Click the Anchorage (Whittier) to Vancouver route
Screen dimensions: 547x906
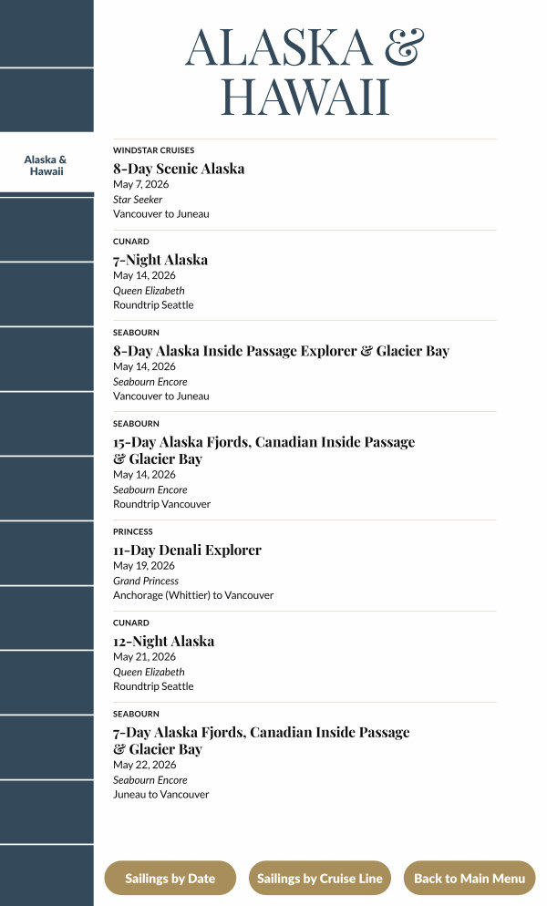(x=193, y=595)
